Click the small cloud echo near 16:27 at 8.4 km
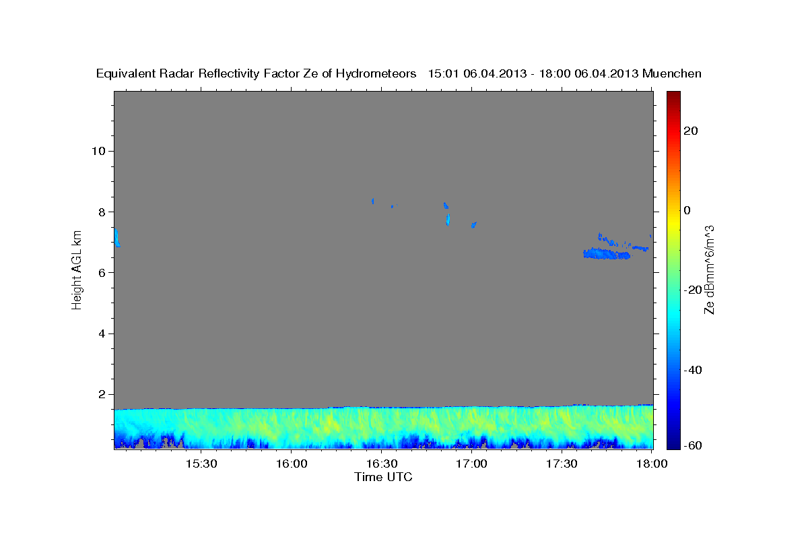The height and width of the screenshot is (539, 808). pos(373,201)
